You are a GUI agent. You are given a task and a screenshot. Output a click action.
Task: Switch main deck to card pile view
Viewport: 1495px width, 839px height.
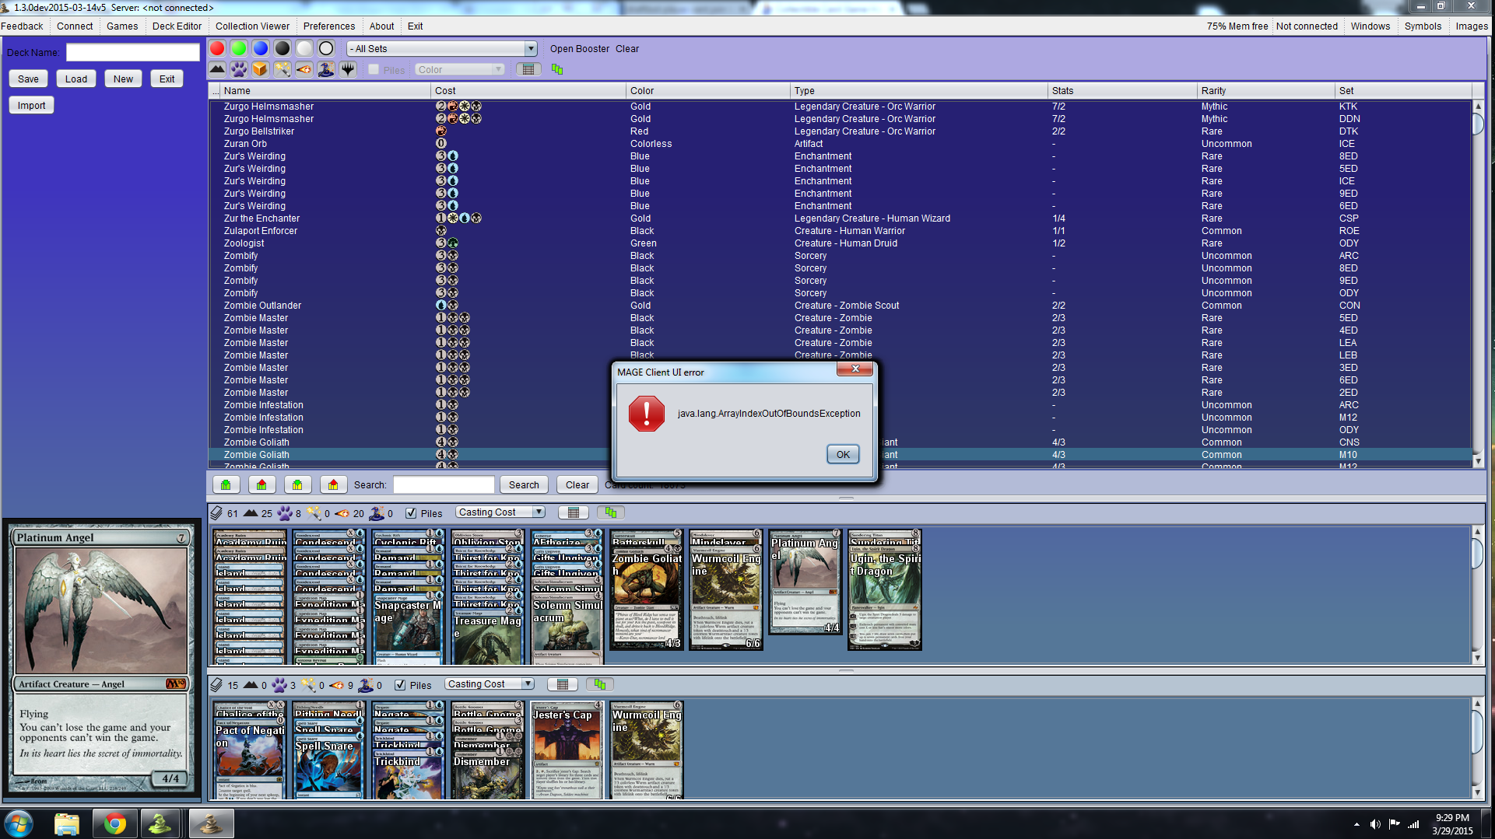click(611, 512)
